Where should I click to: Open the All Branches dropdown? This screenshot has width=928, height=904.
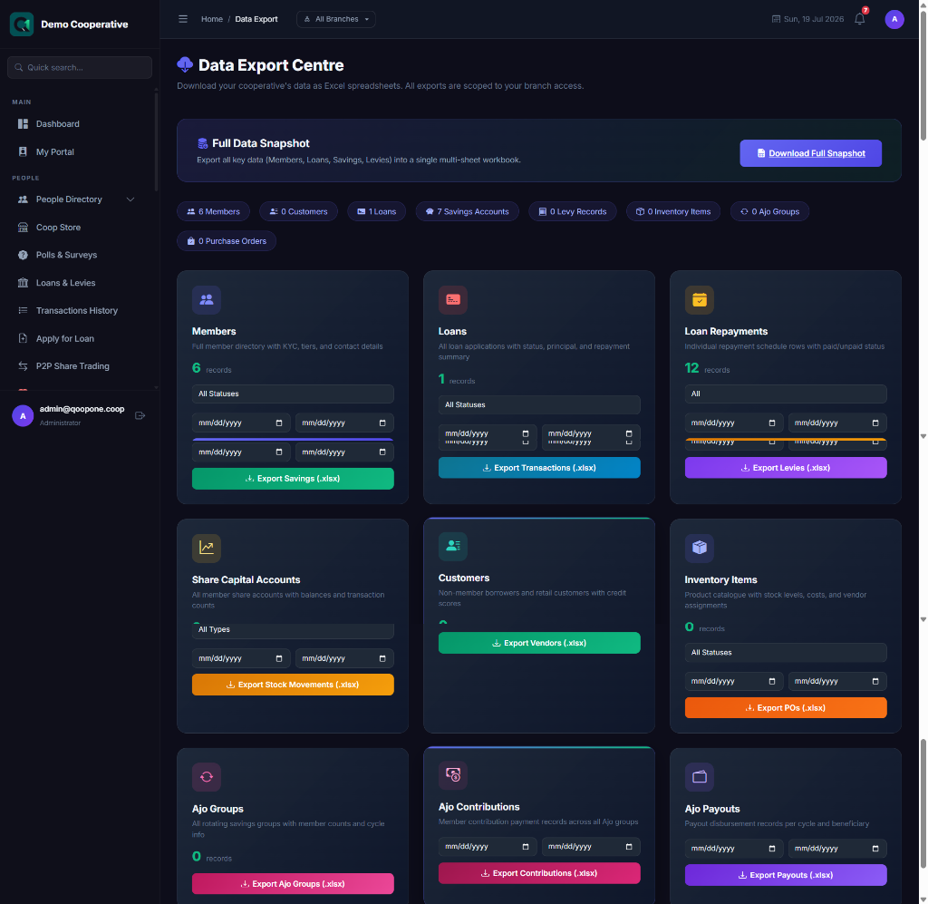coord(336,19)
